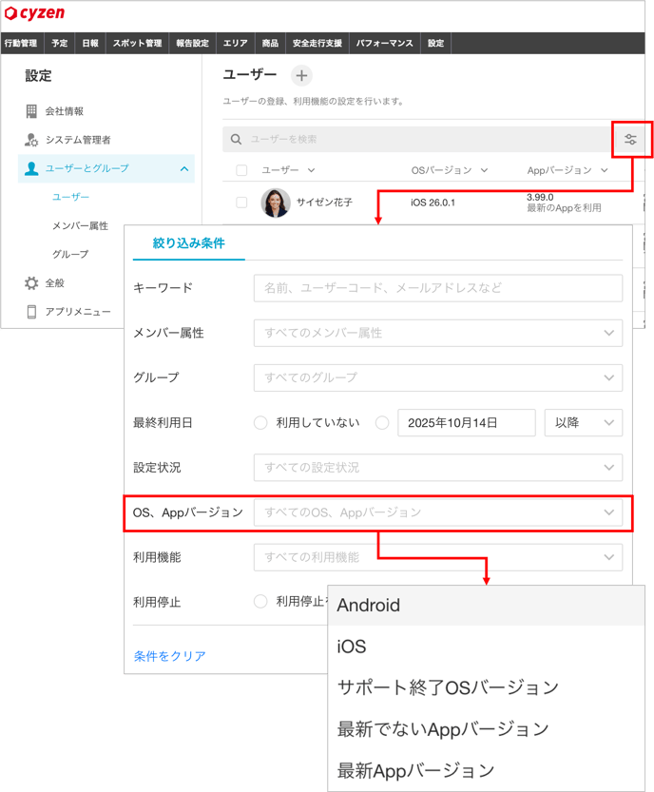Select the 利用していない radio button
This screenshot has height=792, width=654.
pos(260,423)
